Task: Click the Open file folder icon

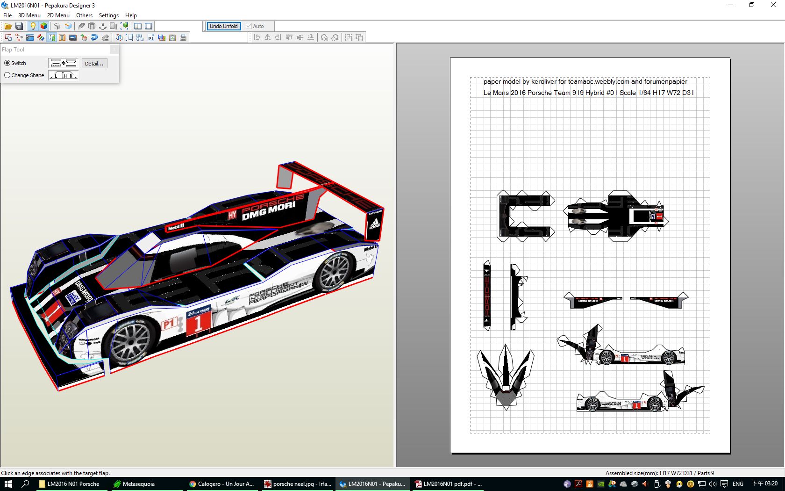Action: [8, 26]
